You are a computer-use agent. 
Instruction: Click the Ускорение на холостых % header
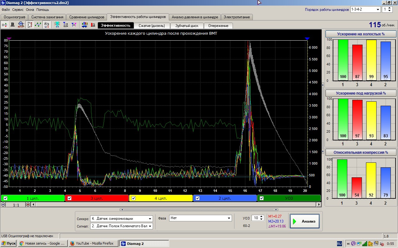361,34
